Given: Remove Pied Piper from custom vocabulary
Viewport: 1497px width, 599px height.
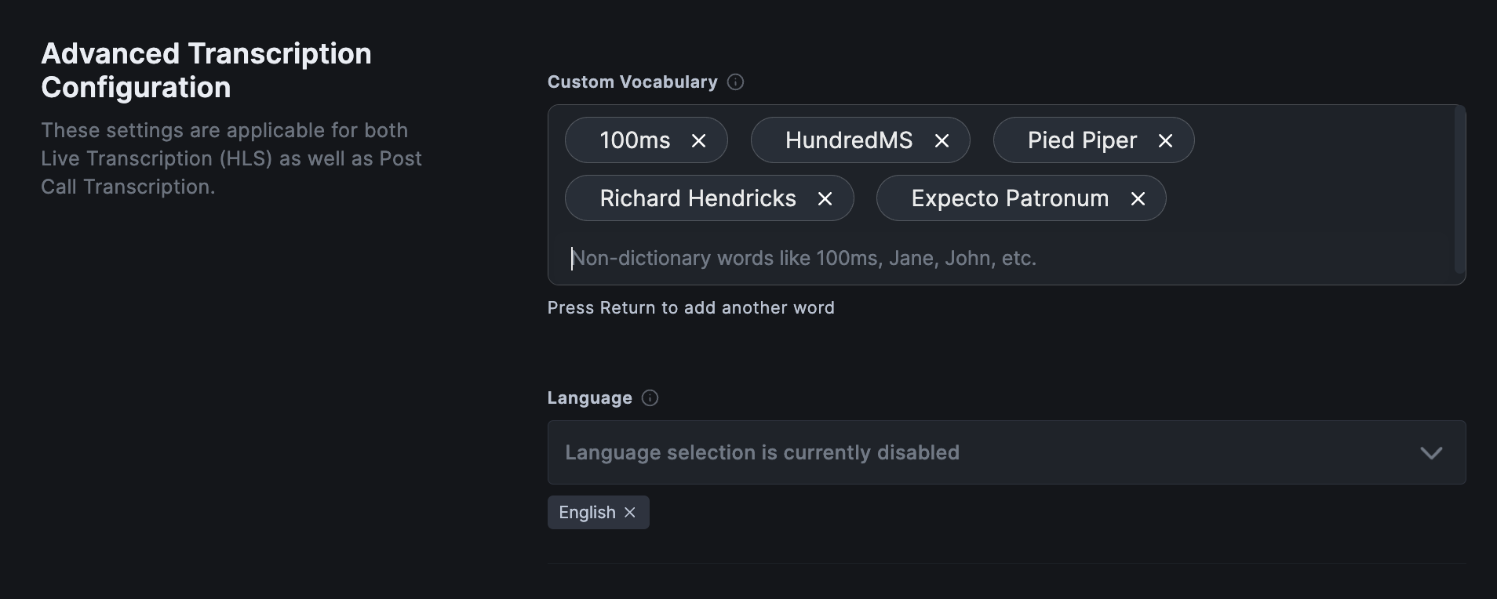Looking at the screenshot, I should (1165, 140).
